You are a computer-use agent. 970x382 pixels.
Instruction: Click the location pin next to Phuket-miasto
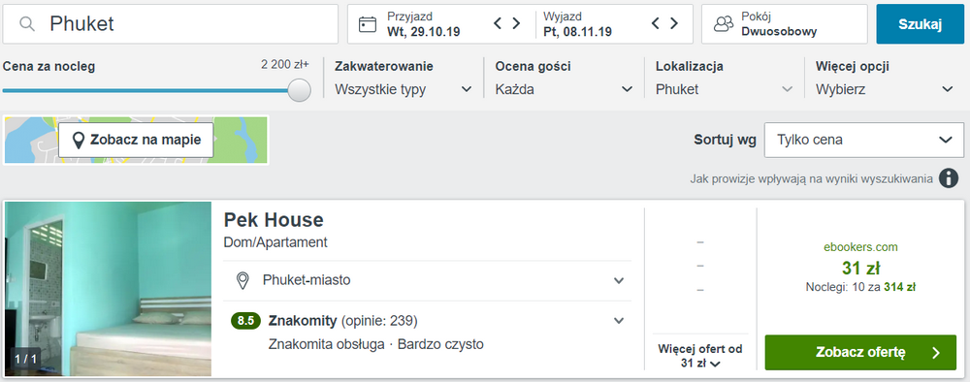[243, 280]
